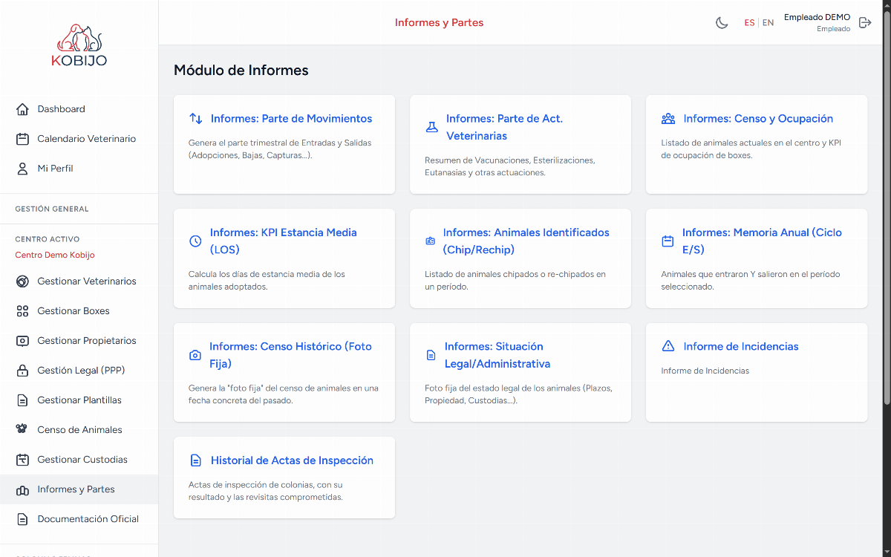Switch language to EN
The image size is (891, 557).
point(768,23)
